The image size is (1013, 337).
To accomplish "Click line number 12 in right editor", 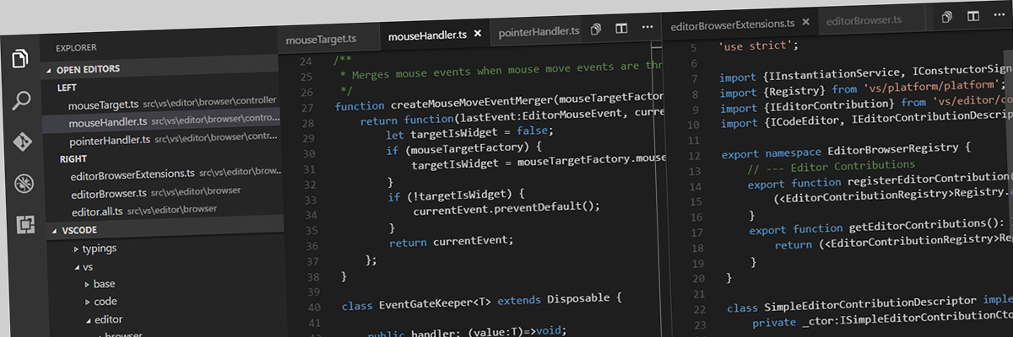I will (x=693, y=156).
